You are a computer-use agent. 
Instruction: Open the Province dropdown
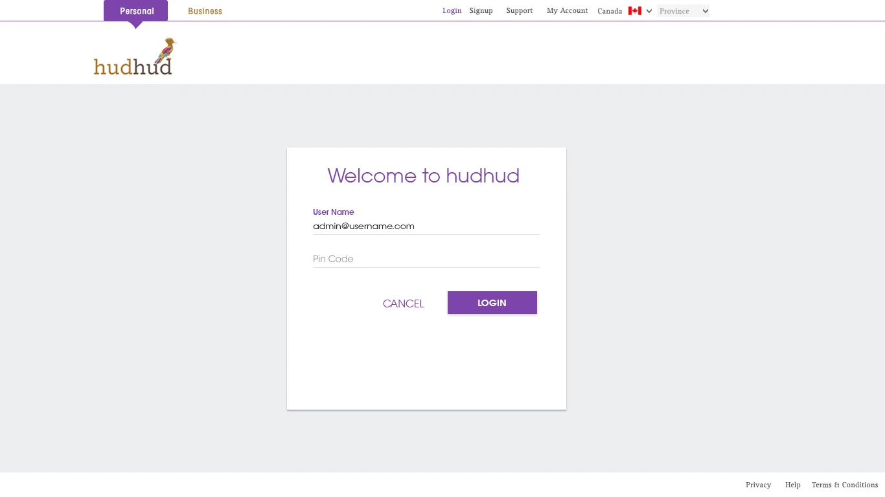[684, 11]
